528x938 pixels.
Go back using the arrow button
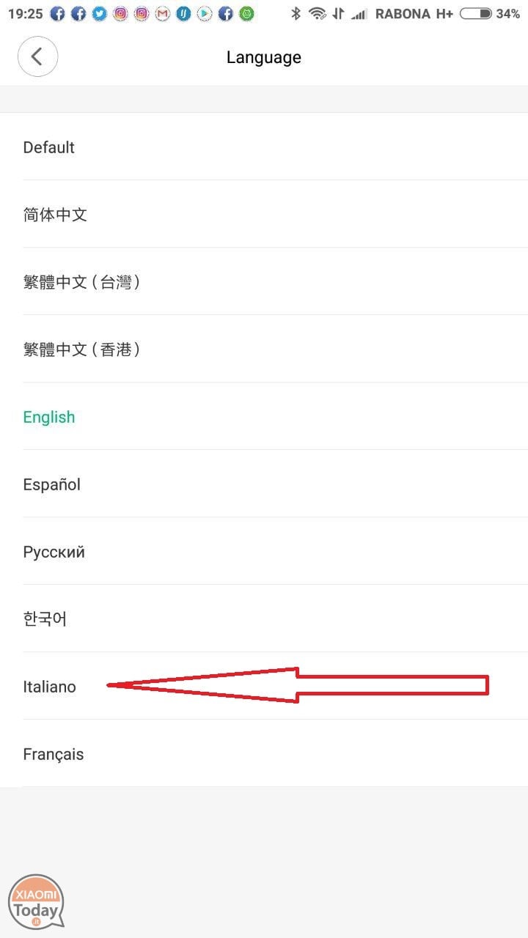(37, 57)
